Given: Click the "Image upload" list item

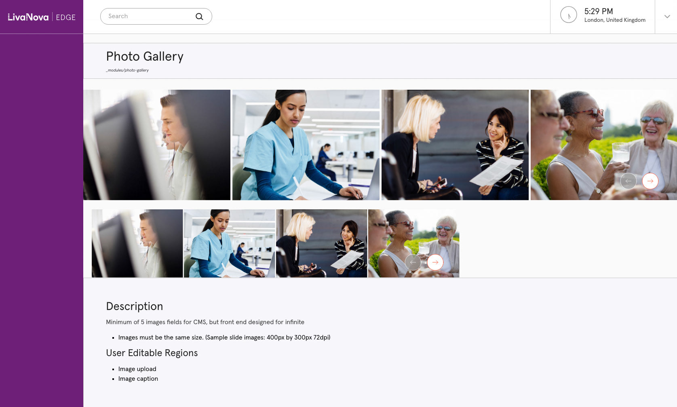Looking at the screenshot, I should point(137,369).
